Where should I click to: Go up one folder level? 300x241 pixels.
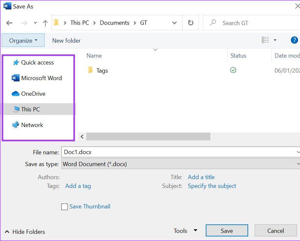45,23
